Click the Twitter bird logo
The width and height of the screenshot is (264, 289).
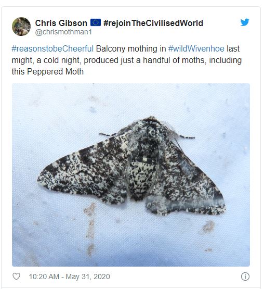click(245, 22)
